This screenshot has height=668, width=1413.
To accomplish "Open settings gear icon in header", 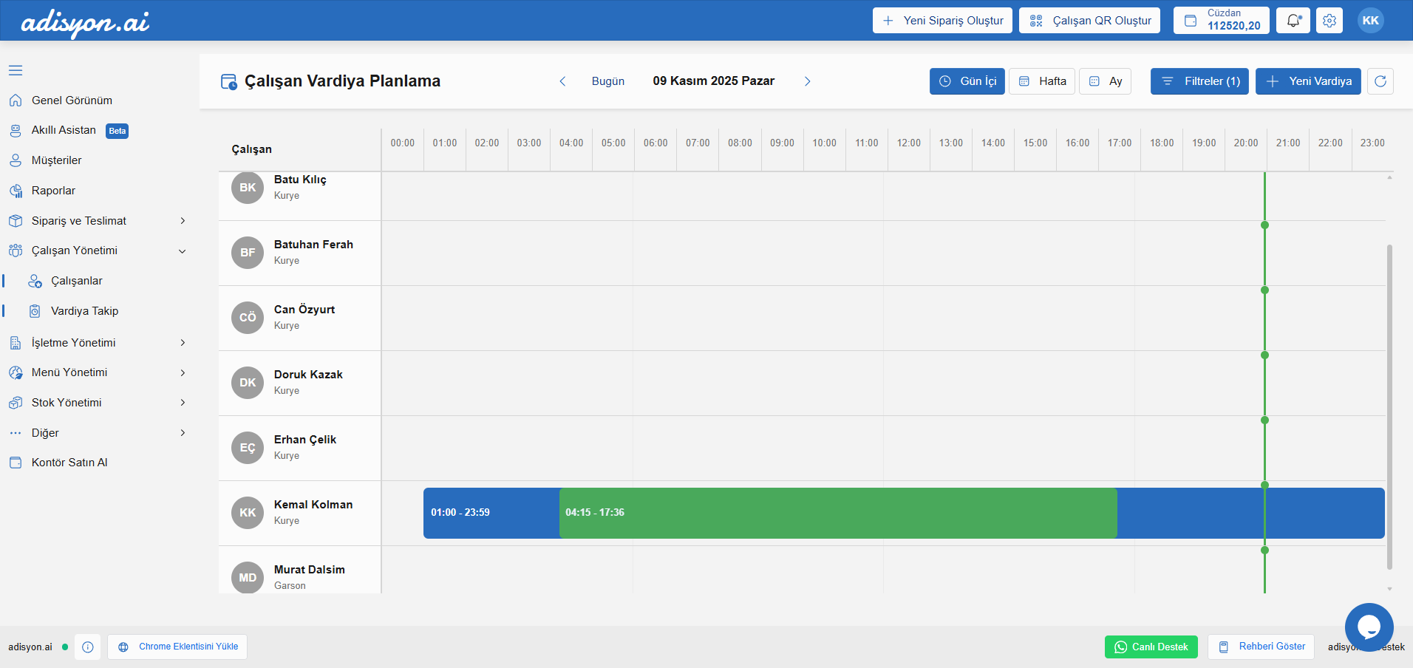I will (1329, 21).
